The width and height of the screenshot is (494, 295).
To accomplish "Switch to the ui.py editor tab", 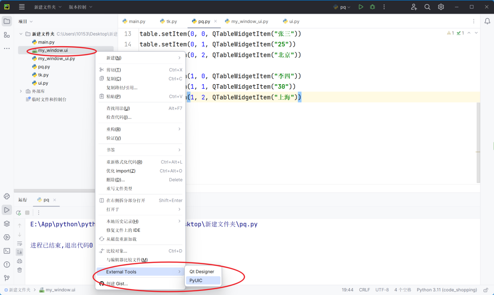I will 291,21.
